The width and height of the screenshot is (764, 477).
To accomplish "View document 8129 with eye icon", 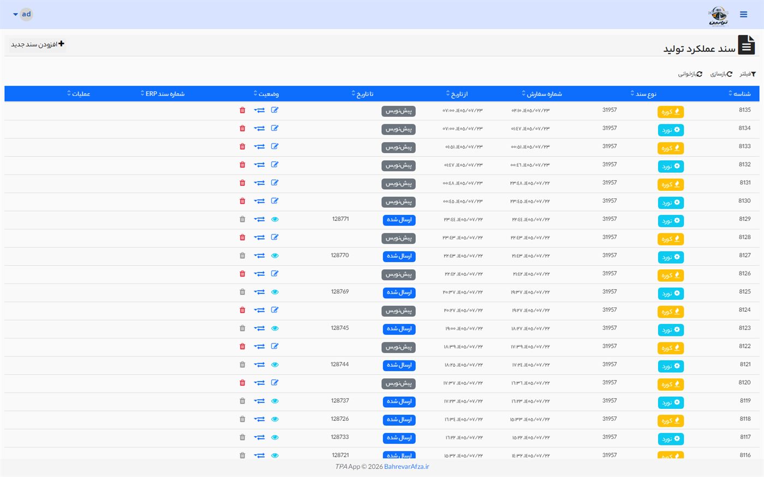I will [274, 219].
